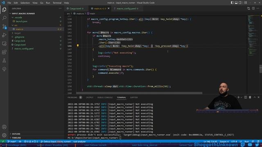262x147 pixels.
Task: Click the Spaces: 4 indentation setting
Action: (224, 142)
